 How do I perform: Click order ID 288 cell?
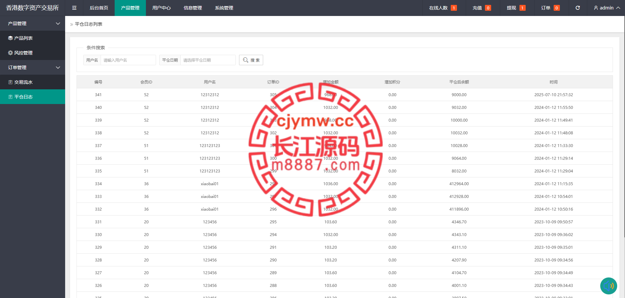[x=273, y=286]
